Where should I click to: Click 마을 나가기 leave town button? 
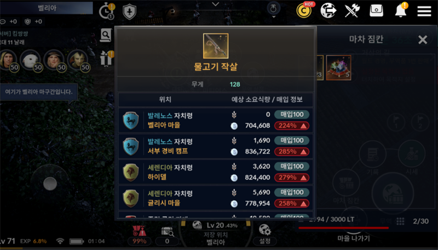(353, 238)
